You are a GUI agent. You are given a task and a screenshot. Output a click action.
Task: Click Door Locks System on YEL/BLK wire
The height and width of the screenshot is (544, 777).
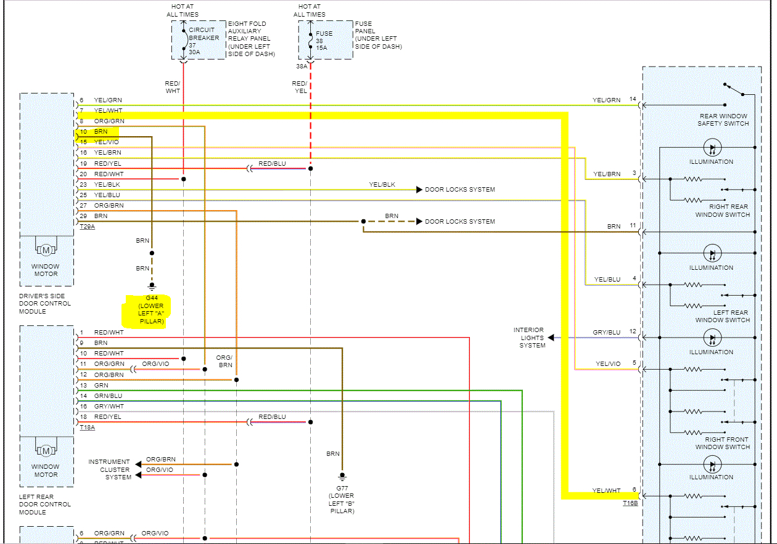tap(460, 190)
